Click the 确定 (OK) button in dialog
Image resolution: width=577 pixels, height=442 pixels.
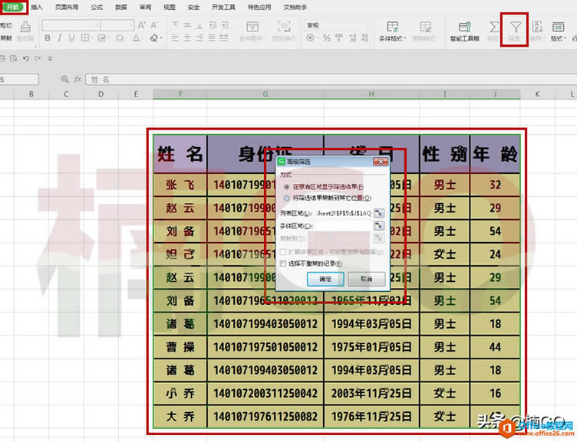coord(325,279)
